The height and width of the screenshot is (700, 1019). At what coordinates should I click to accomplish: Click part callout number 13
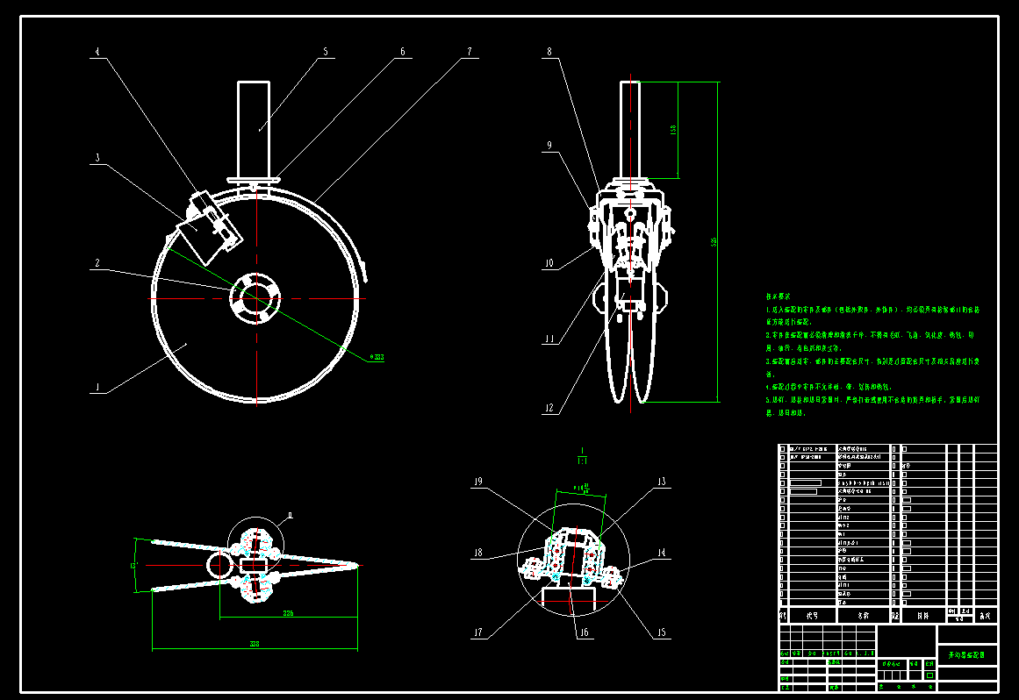pos(661,482)
